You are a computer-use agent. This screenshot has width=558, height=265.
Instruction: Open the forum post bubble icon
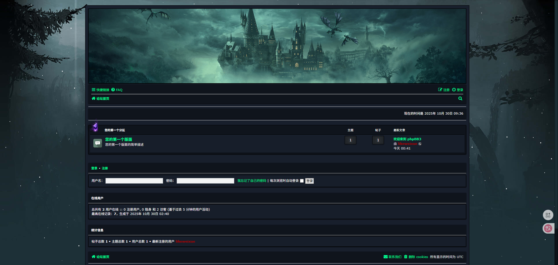[98, 143]
